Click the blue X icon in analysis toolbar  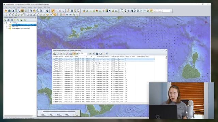tap(110, 11)
